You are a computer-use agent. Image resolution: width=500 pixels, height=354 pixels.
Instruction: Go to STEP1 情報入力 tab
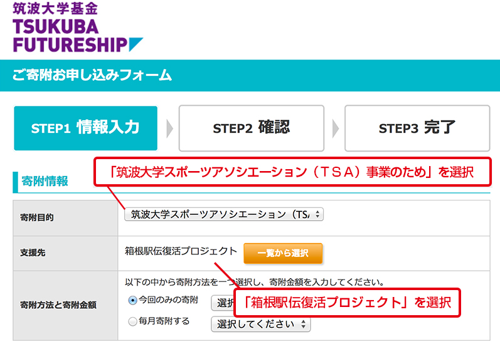tap(85, 128)
